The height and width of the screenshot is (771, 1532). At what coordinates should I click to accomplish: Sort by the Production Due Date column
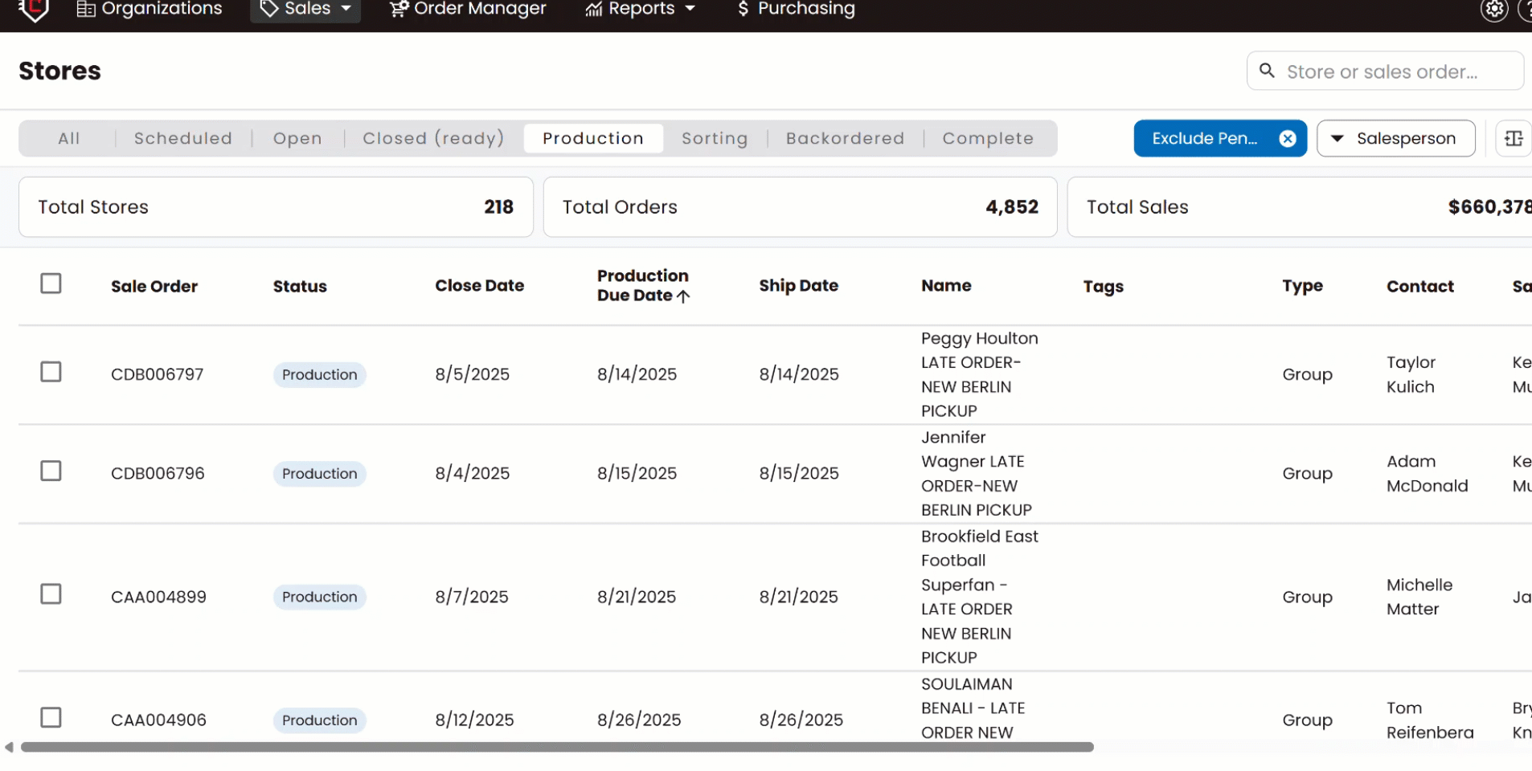pos(642,286)
